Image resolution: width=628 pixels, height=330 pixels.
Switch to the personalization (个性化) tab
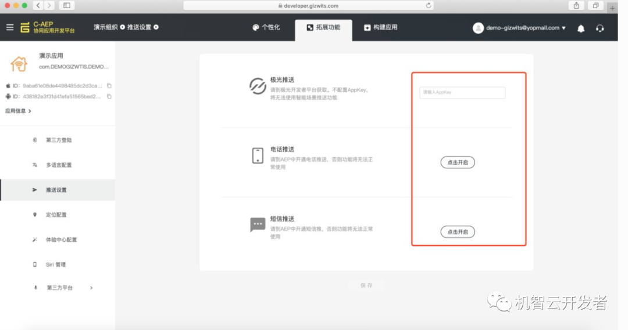[x=266, y=27]
